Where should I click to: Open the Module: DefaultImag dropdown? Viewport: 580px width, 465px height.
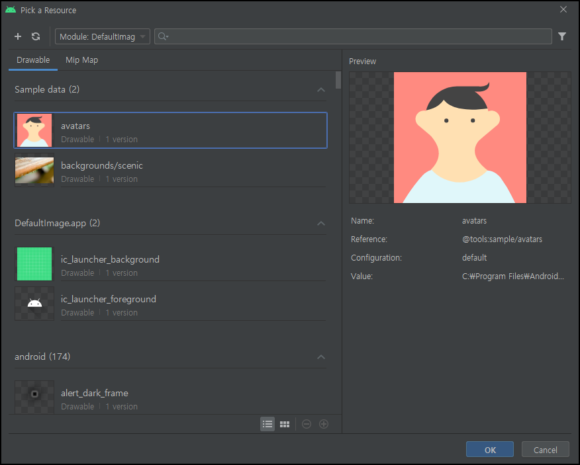pyautogui.click(x=103, y=36)
